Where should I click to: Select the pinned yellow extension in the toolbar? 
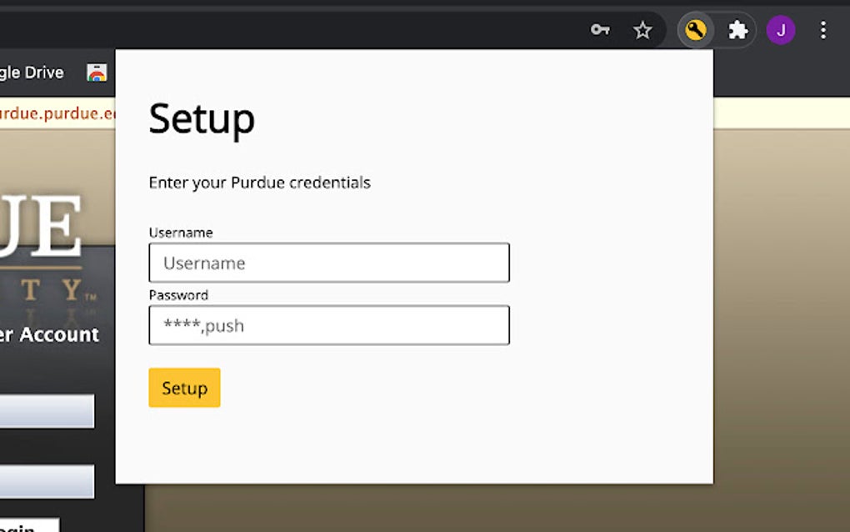[696, 30]
